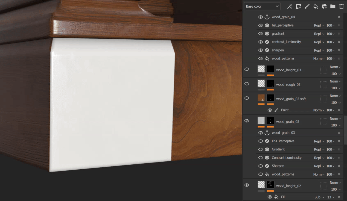Open the Repl blend mode dropdown for sharpen
Screen dimensions: 347x201
point(319,50)
